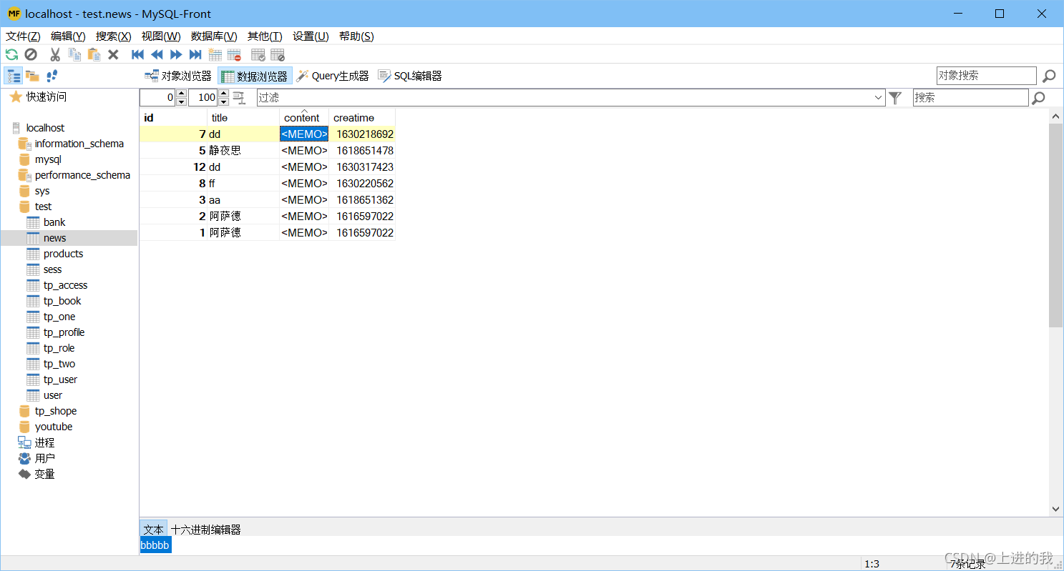Click the Paste toolbar icon
This screenshot has height=571, width=1064.
pos(93,54)
